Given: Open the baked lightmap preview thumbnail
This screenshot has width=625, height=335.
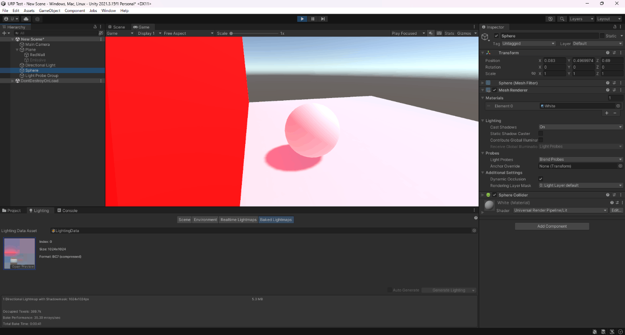Looking at the screenshot, I should click(x=19, y=253).
